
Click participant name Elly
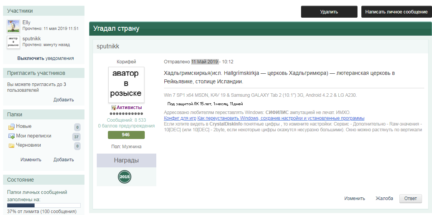(26, 23)
